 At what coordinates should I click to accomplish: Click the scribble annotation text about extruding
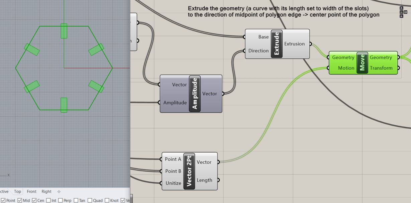pyautogui.click(x=283, y=12)
